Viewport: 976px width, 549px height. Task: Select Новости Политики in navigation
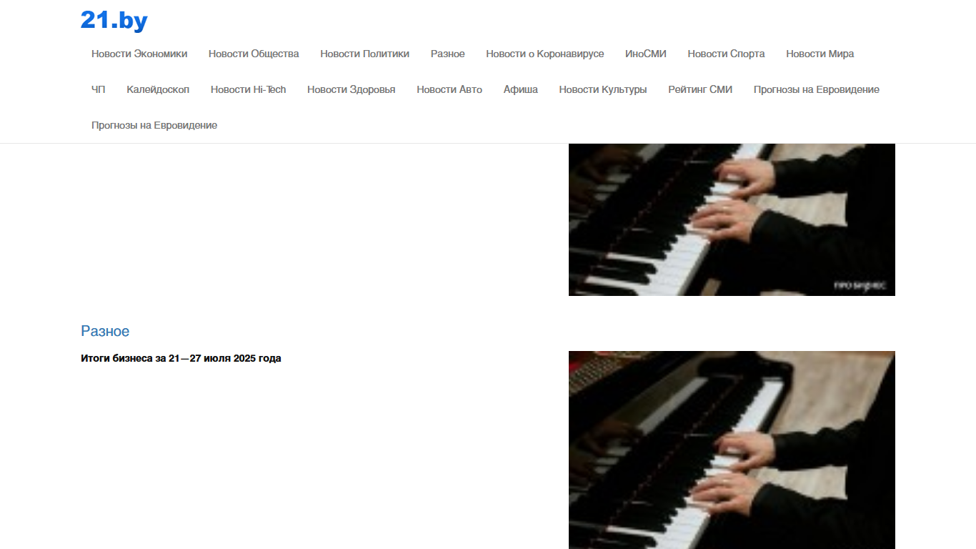point(364,54)
